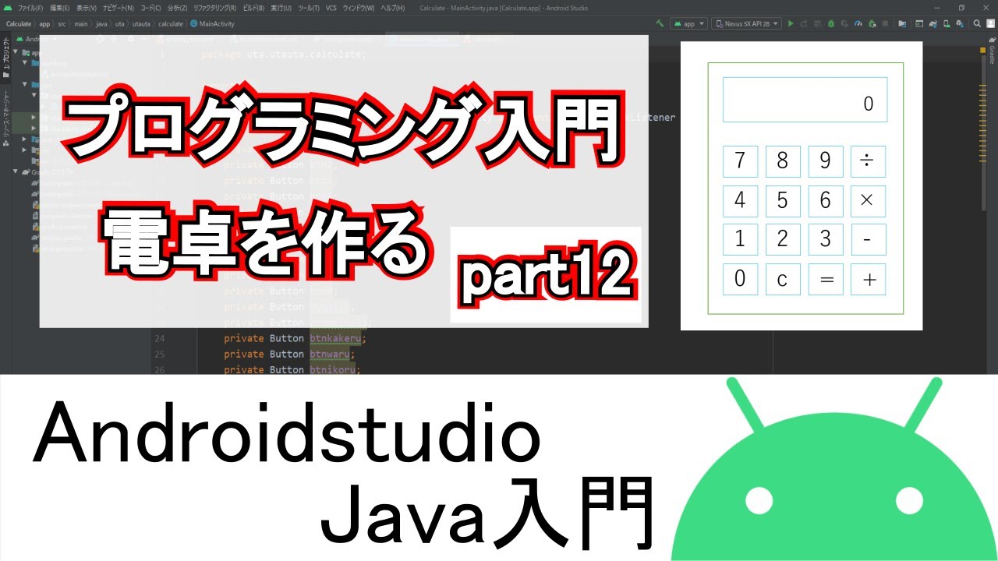This screenshot has height=561, width=998.
Task: Click the 7 key on calculator preview
Action: [740, 161]
